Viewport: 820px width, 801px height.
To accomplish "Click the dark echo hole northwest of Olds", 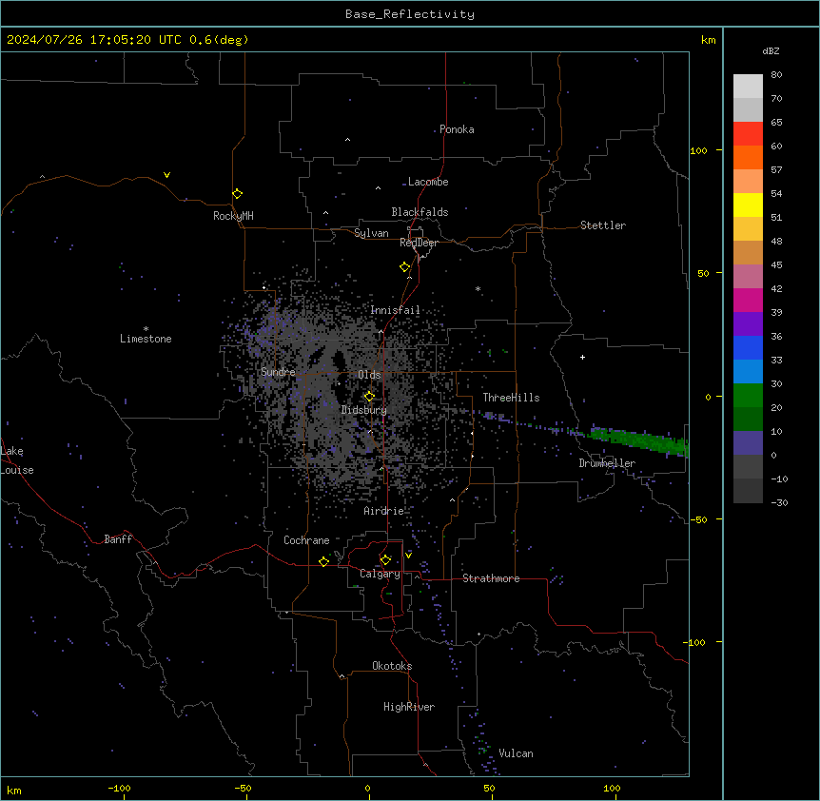I will (x=339, y=361).
